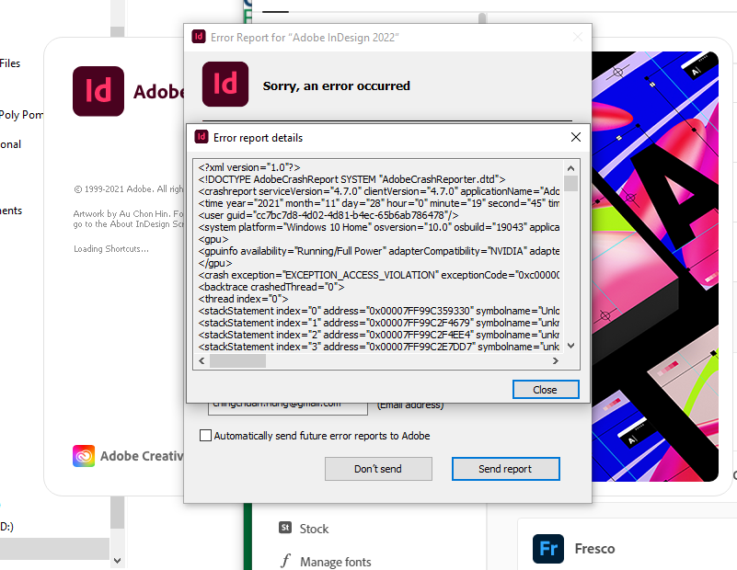Click the Manage fonts icon

click(286, 560)
